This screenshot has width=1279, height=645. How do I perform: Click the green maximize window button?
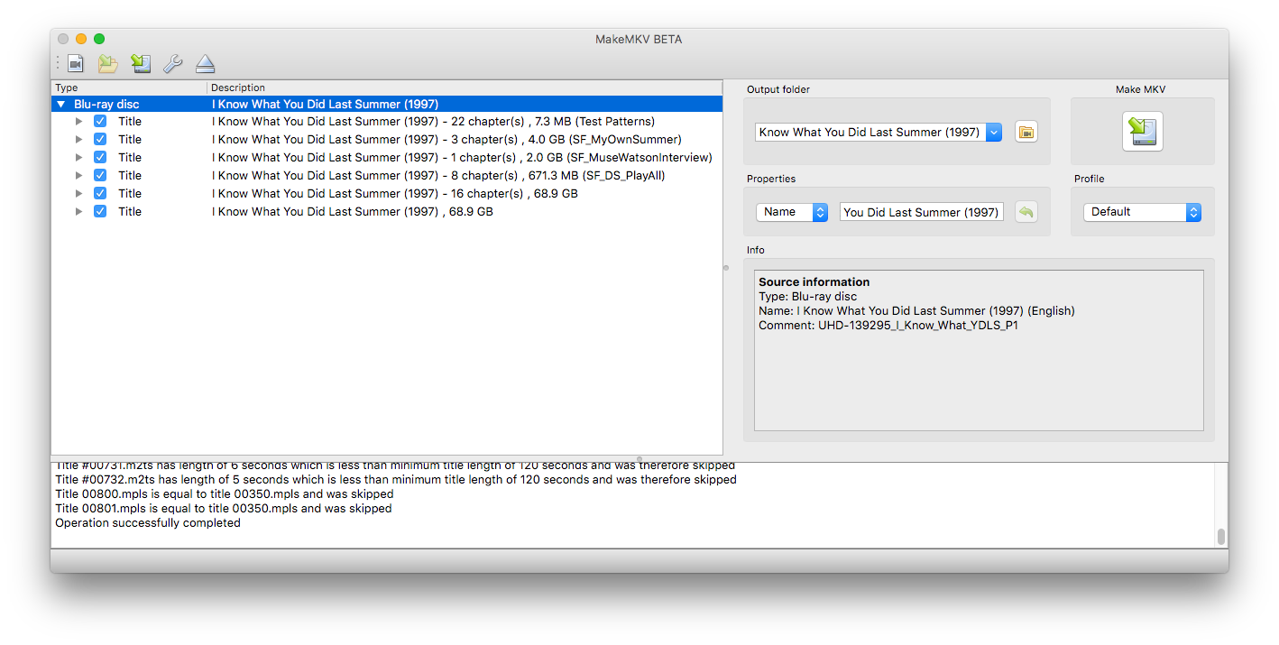point(99,39)
